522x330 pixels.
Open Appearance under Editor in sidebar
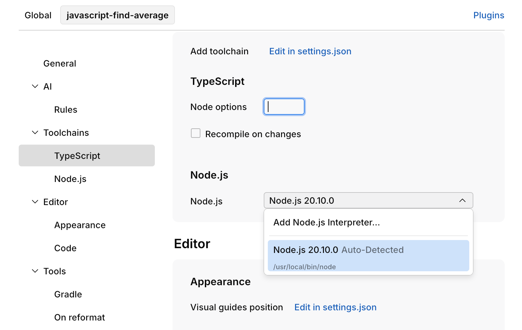80,225
